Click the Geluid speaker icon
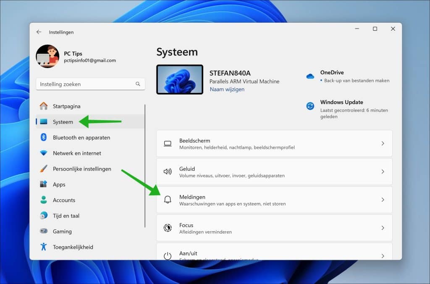 click(x=168, y=171)
